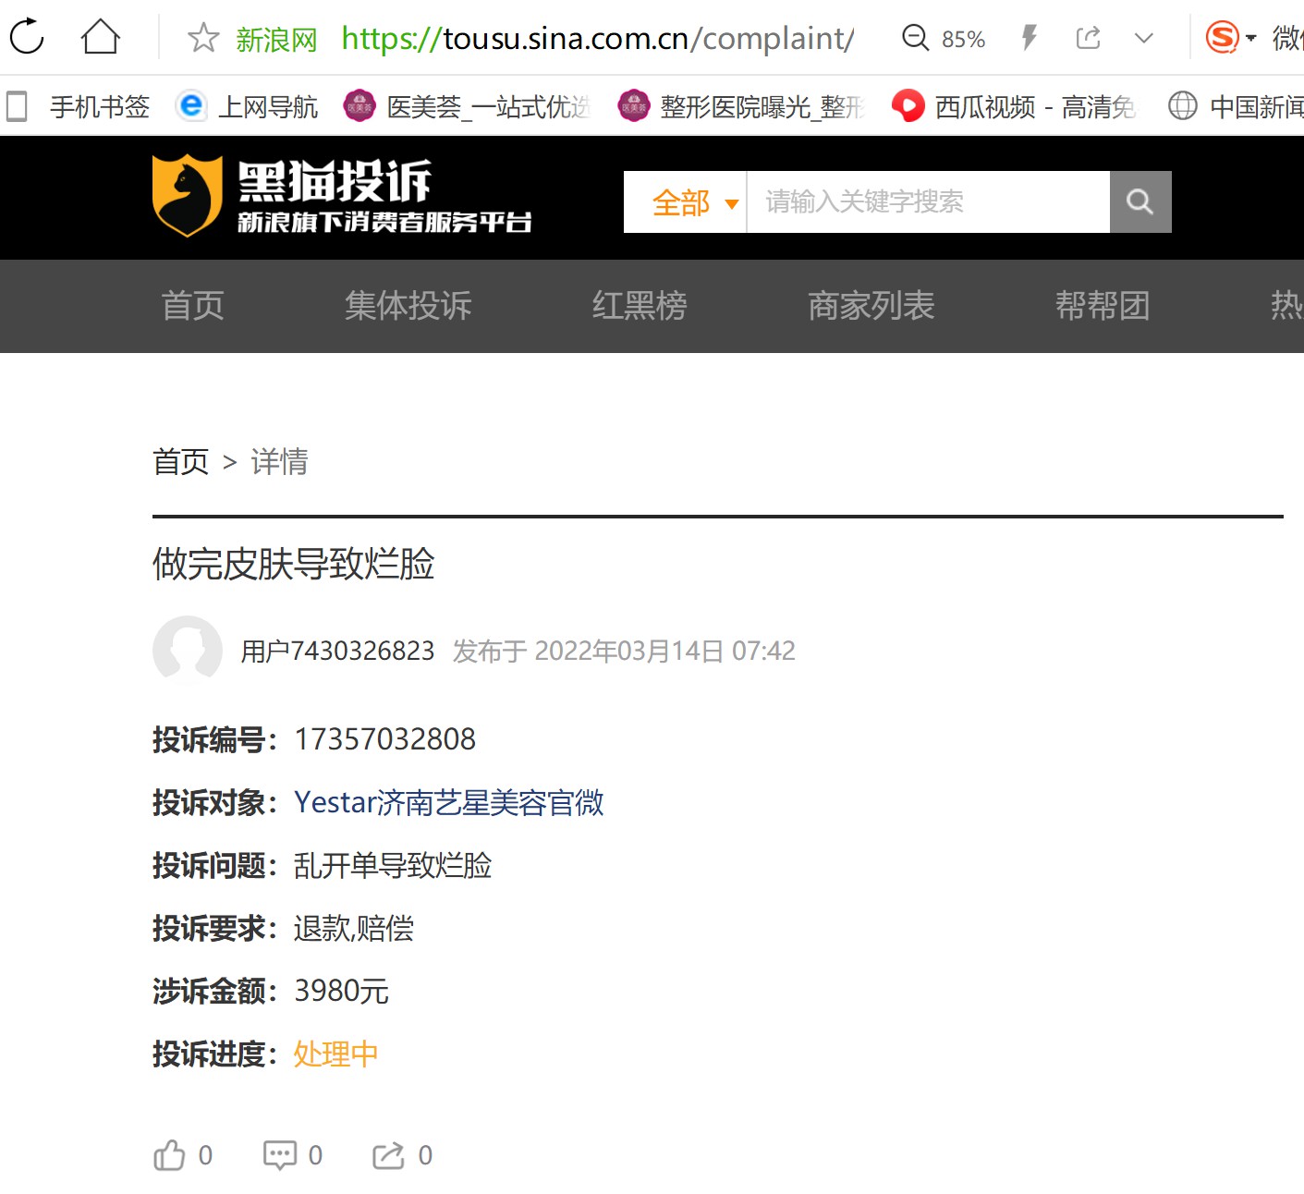The height and width of the screenshot is (1194, 1304).
Task: Open the 上网导航 bookmark
Action: pos(247,106)
